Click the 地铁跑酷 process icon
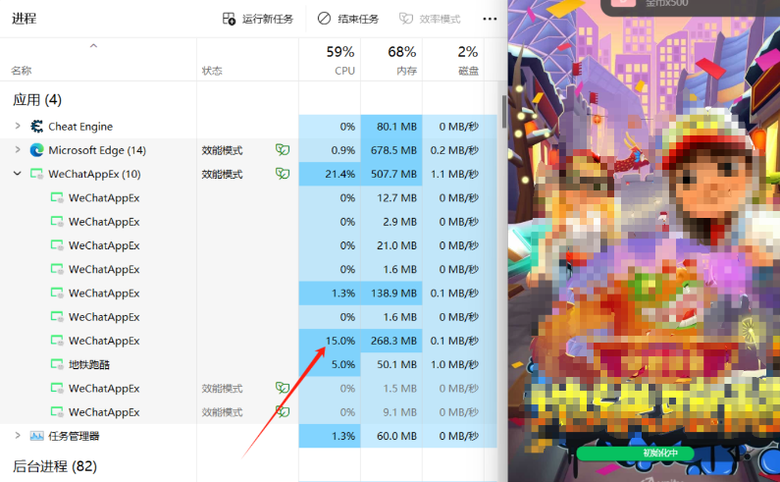The image size is (780, 482). (x=57, y=364)
